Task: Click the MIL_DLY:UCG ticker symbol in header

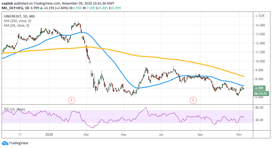Action: click(x=13, y=8)
